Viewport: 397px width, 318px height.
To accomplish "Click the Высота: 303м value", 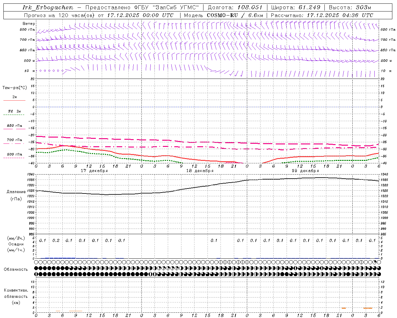I will [x=350, y=7].
